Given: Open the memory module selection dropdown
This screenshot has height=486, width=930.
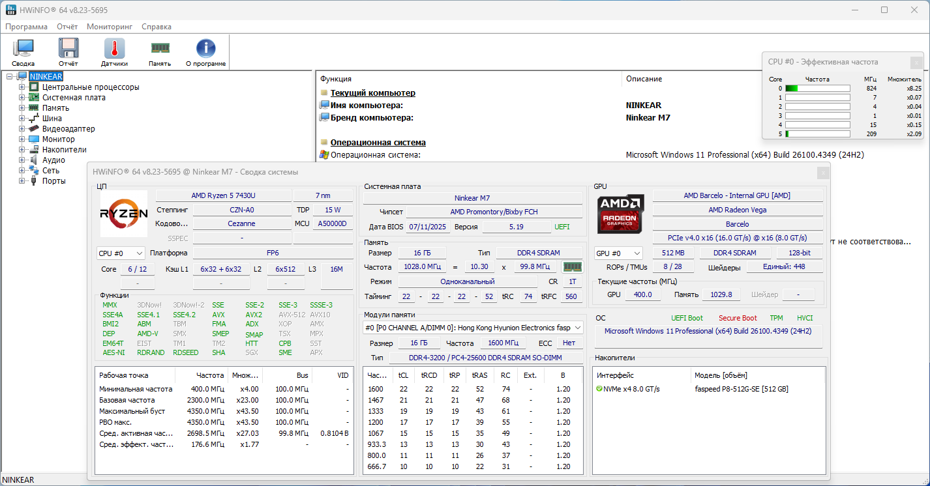Looking at the screenshot, I should point(473,328).
